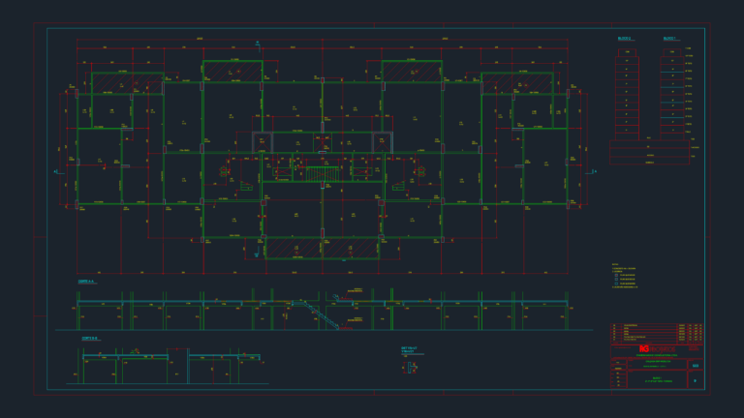The height and width of the screenshot is (418, 744).
Task: Click the revision table in the title block
Action: (x=657, y=333)
